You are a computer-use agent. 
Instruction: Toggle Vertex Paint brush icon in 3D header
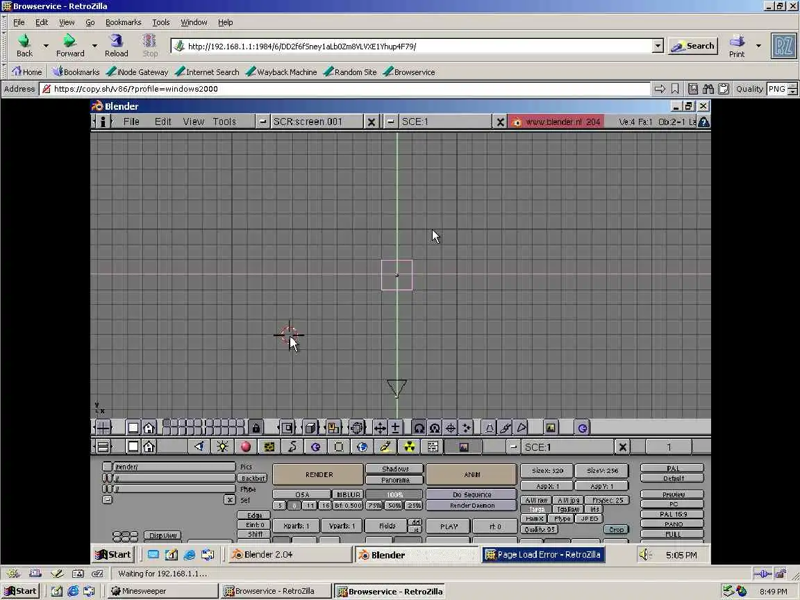(505, 428)
